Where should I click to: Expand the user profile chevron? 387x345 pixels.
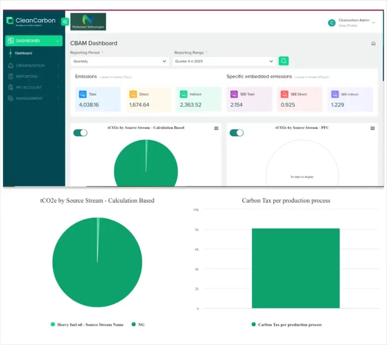click(373, 23)
